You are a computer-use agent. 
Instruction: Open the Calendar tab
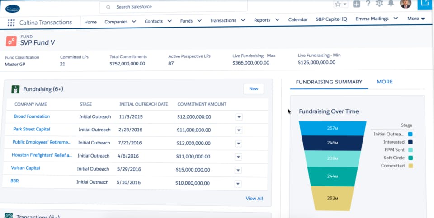point(298,19)
